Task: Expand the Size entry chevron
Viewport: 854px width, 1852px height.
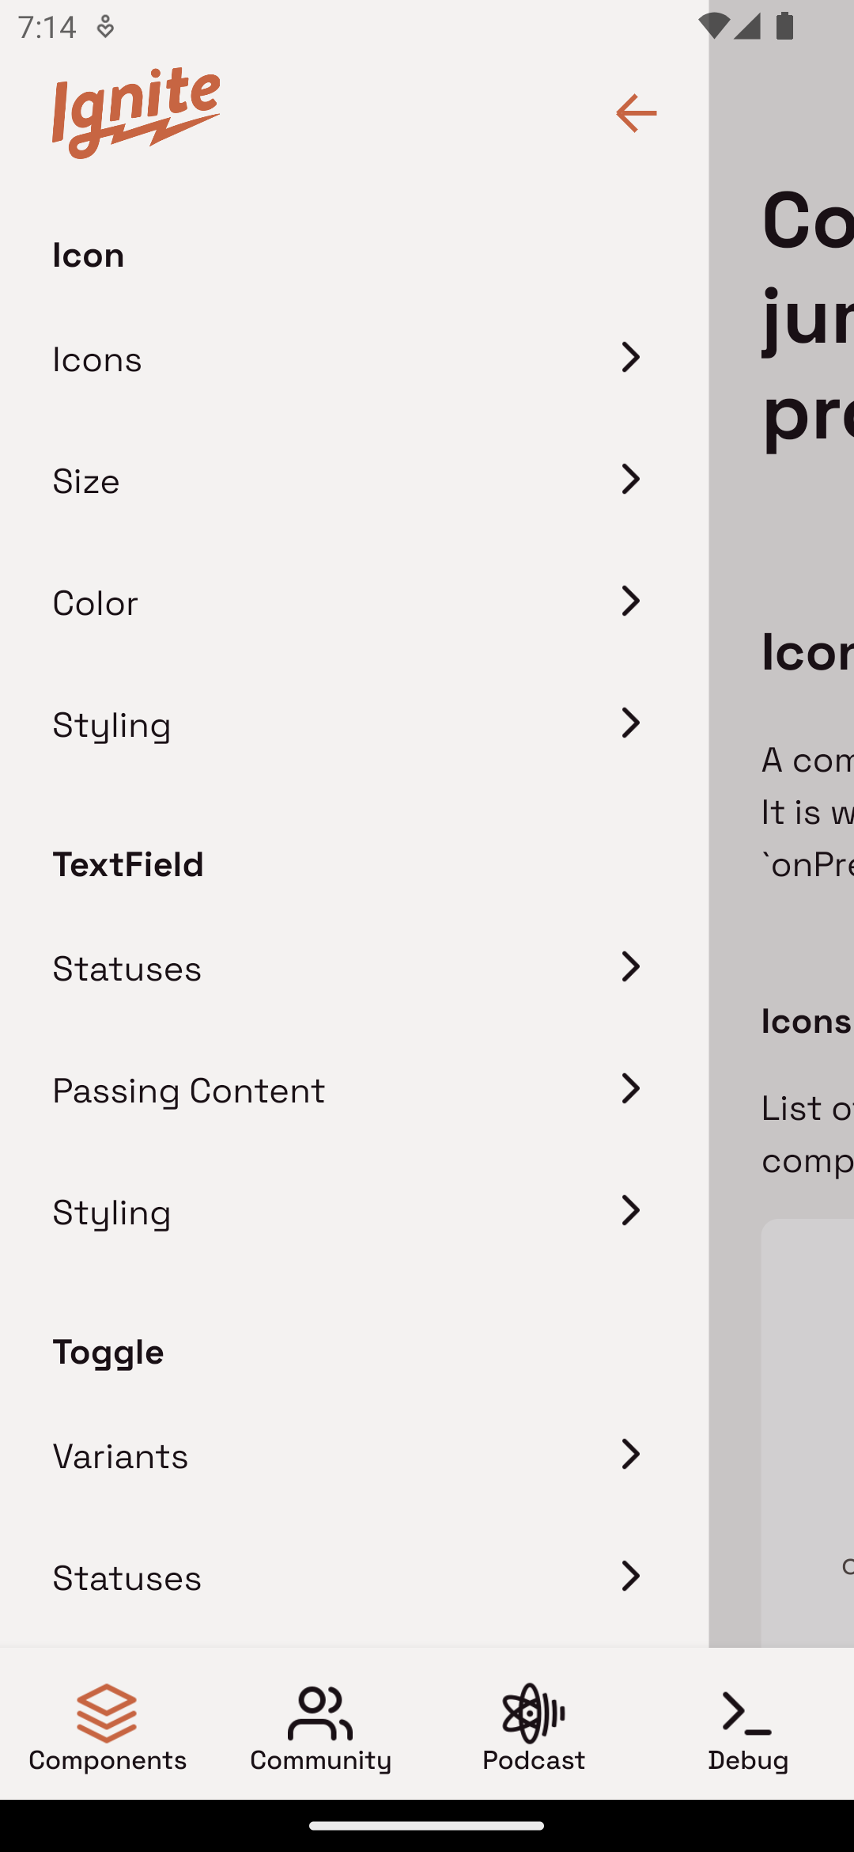Action: [630, 480]
